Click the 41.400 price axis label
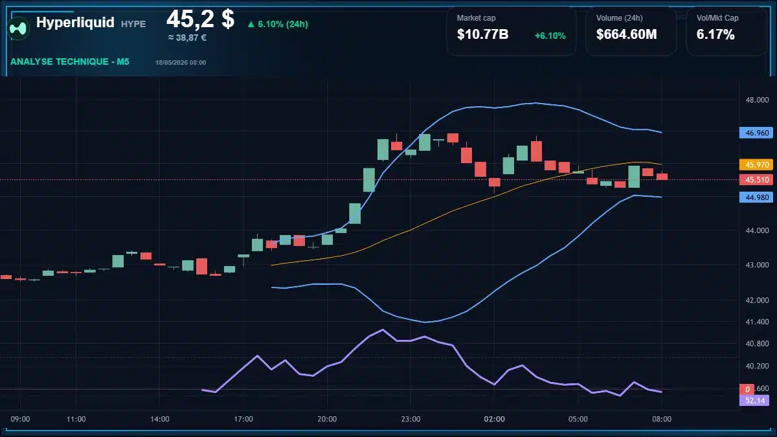Viewport: 777px width, 437px height. tap(757, 322)
